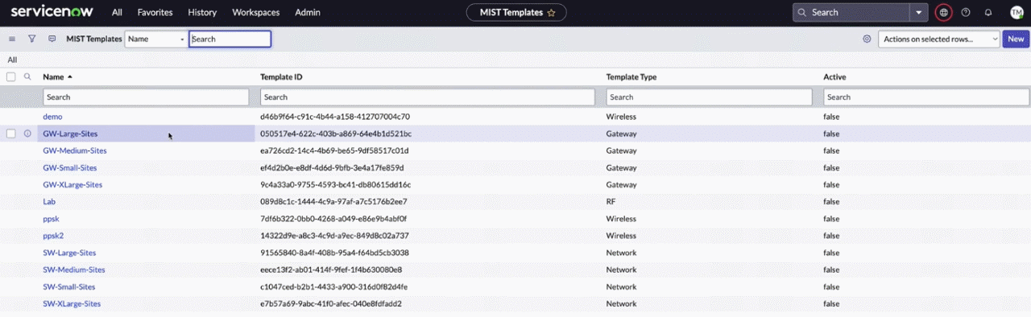The width and height of the screenshot is (1031, 317).
Task: Select ID 050517e4-622c-403b-a869-64e4b1d521bc
Action: pos(336,134)
